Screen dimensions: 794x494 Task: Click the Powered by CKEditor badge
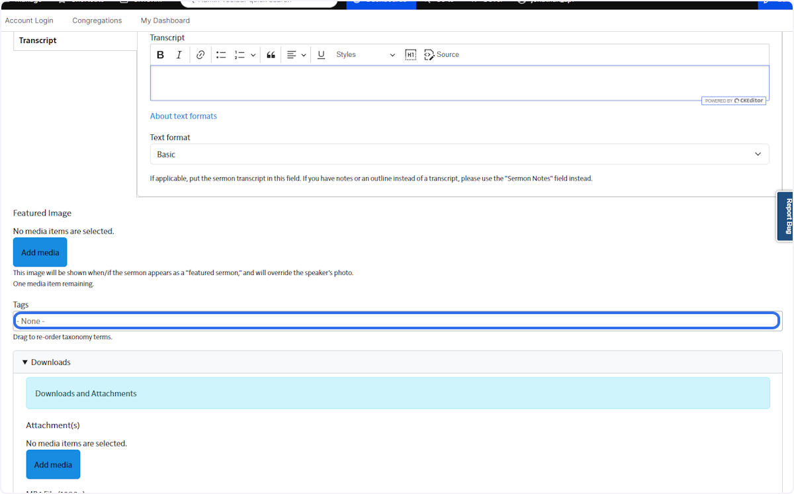click(734, 101)
